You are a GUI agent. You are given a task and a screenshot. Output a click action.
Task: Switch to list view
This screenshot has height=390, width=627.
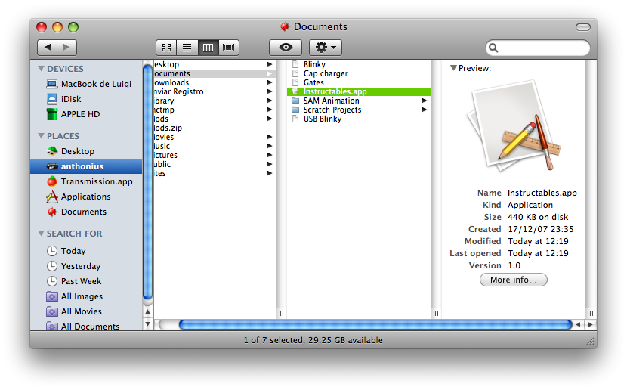(187, 48)
